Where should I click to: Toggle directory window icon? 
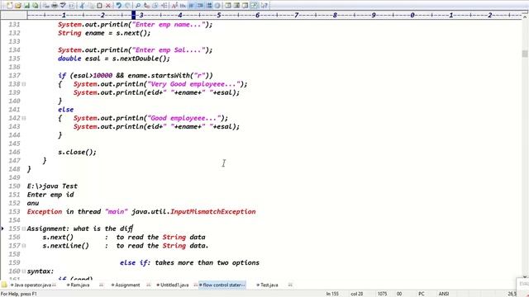(x=228, y=6)
